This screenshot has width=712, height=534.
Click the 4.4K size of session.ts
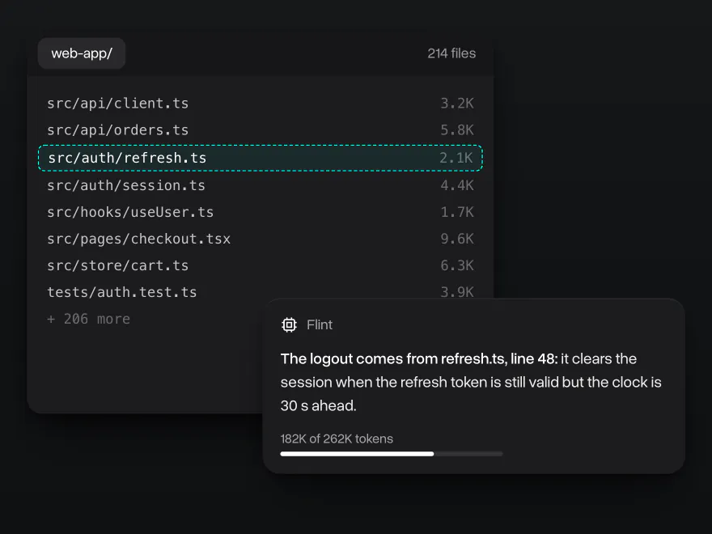[457, 185]
